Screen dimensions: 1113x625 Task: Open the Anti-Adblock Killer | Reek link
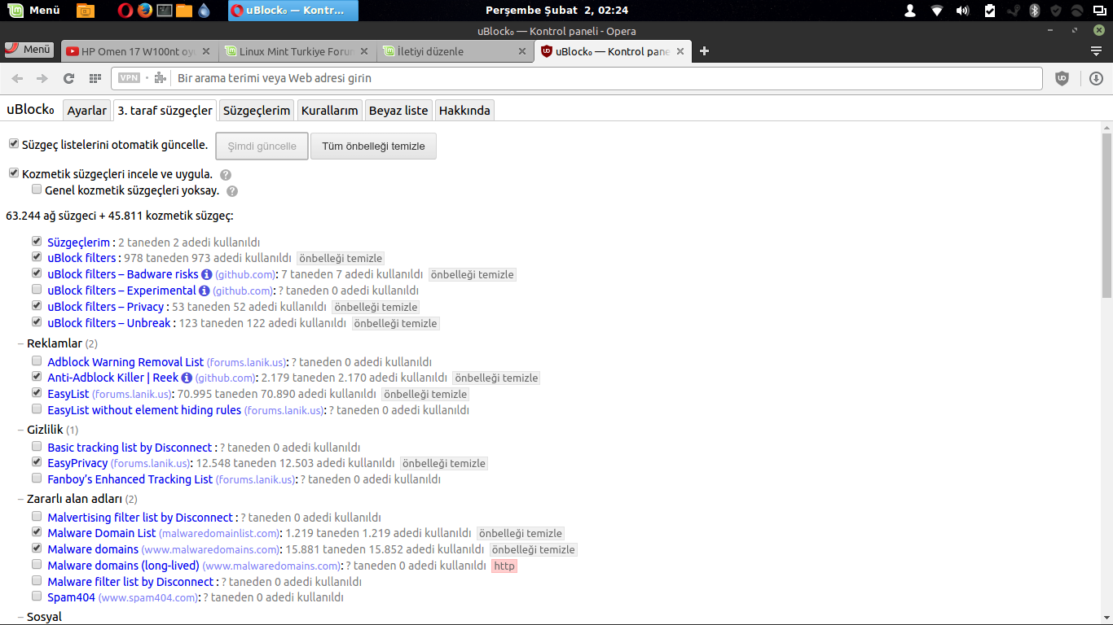pyautogui.click(x=112, y=378)
